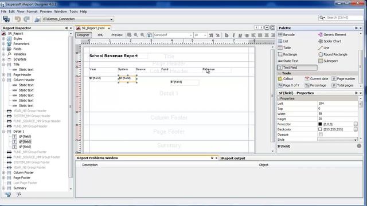
Task: Select the Current date tool
Action: coord(317,79)
